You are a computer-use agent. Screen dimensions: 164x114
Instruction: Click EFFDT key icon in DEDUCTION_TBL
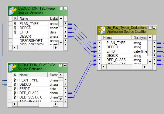15,32
